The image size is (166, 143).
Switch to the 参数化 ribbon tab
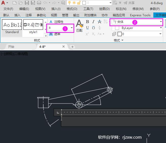point(41,15)
